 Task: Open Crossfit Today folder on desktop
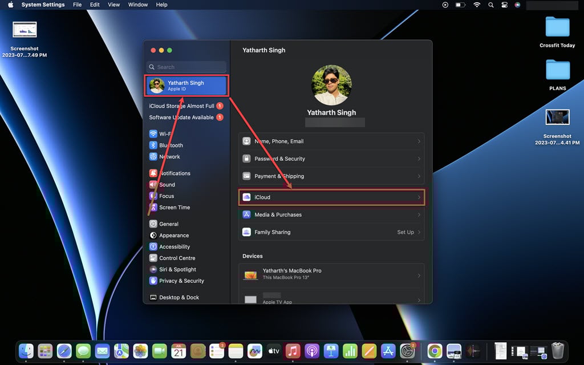coord(557,32)
